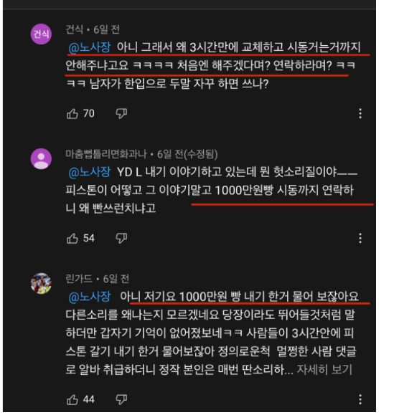Click the 린가드 username link
The image size is (399, 415).
tap(79, 279)
